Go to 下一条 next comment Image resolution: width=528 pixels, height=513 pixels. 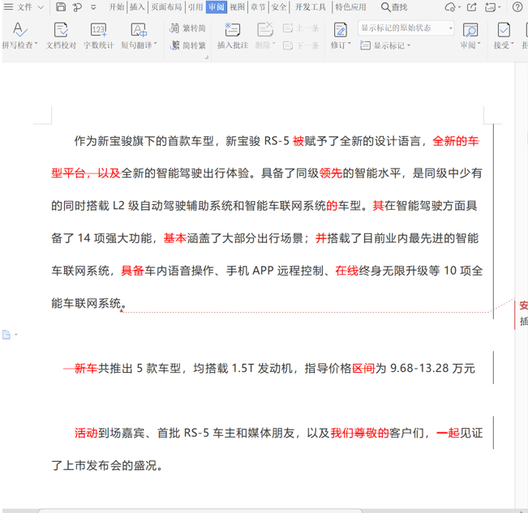[301, 45]
